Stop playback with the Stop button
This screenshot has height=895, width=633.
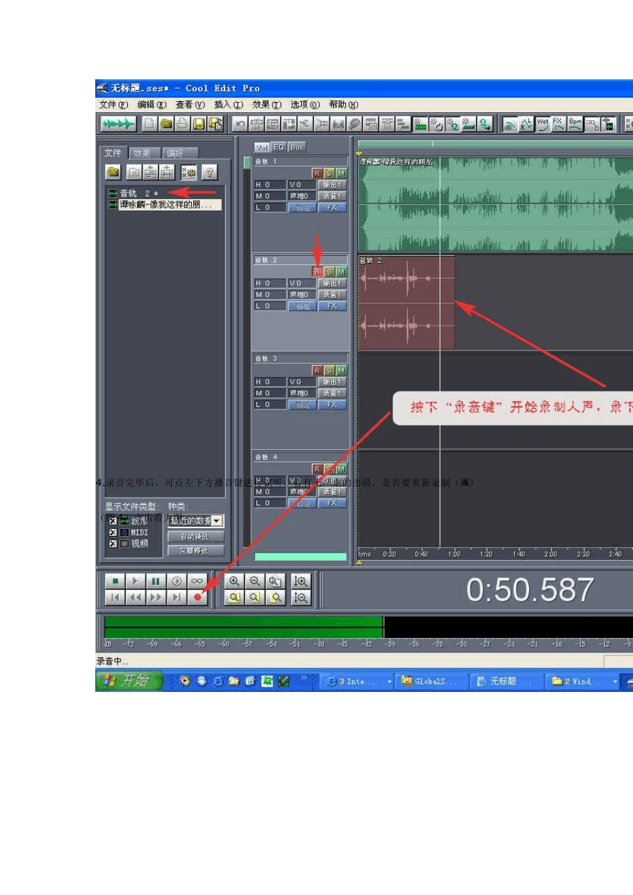click(x=115, y=581)
